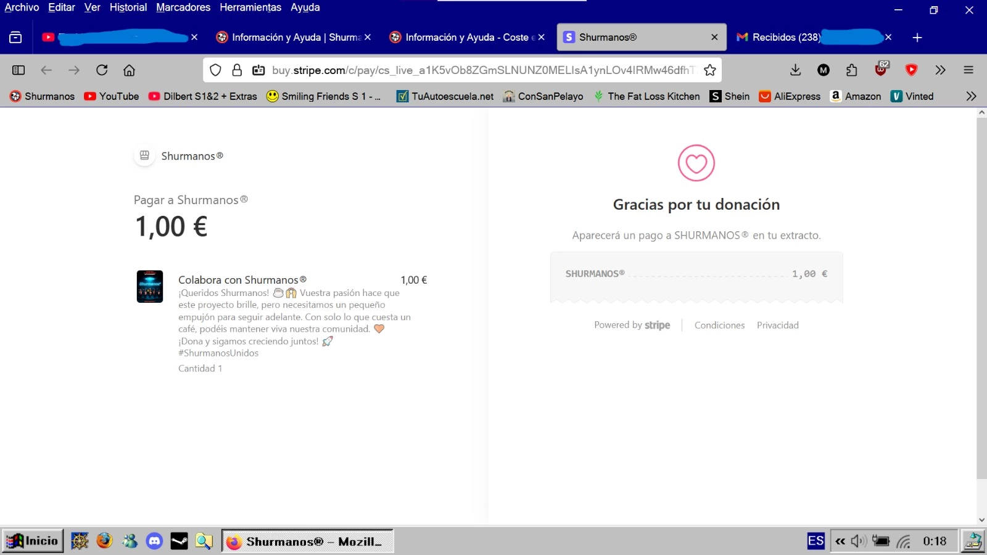Open Privacidad link
This screenshot has width=987, height=555.
click(777, 325)
